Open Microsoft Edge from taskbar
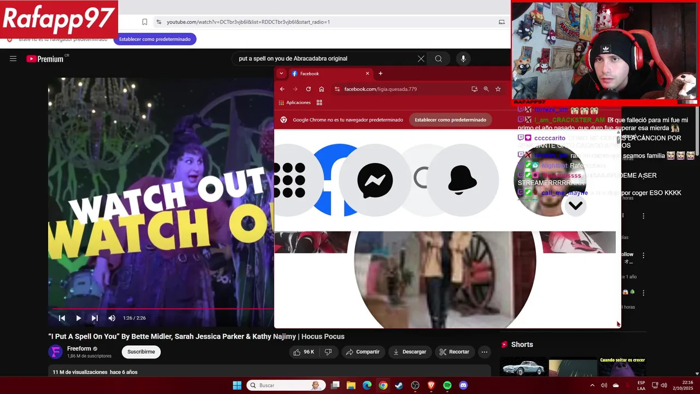Image resolution: width=700 pixels, height=394 pixels. pyautogui.click(x=367, y=385)
